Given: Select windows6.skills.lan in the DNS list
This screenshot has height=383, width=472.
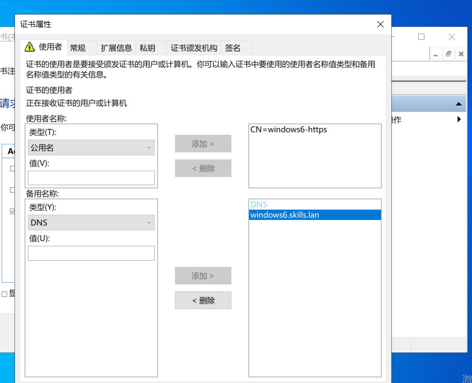Looking at the screenshot, I should coord(284,215).
